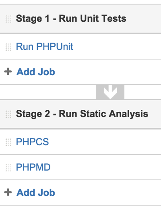Viewport: 161px width, 212px height.
Task: Click the drag handle beside PHPMD
Action: (8, 167)
